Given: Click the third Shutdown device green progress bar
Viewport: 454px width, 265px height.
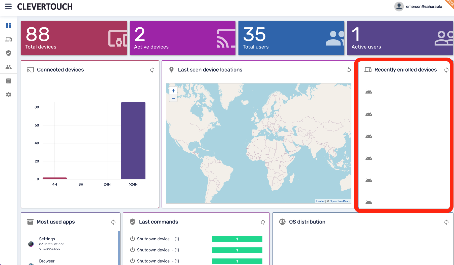Looking at the screenshot, I should tap(237, 261).
